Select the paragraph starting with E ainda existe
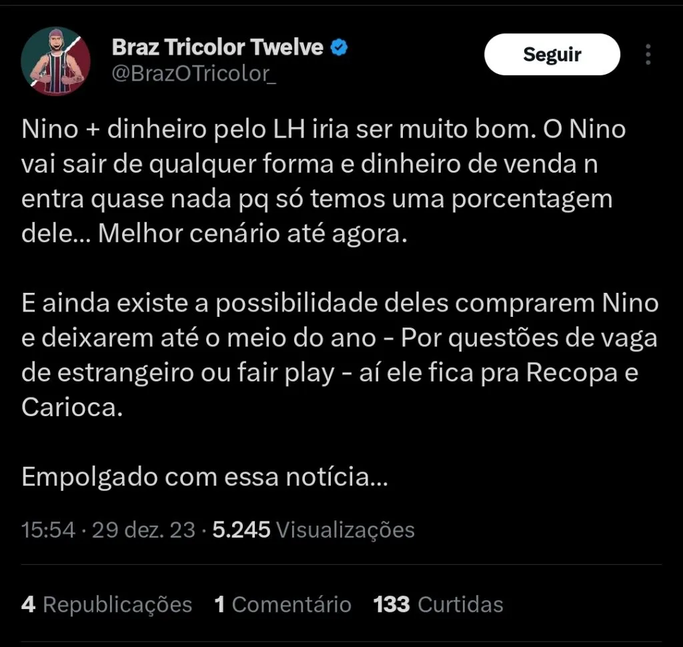 click(x=339, y=355)
